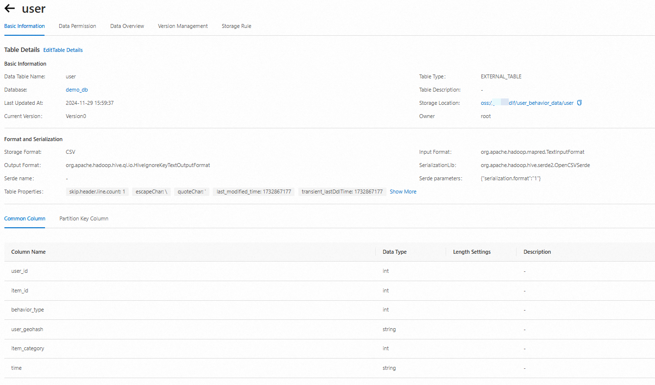The height and width of the screenshot is (385, 655).
Task: Switch to the Data Overview tab
Action: 127,26
